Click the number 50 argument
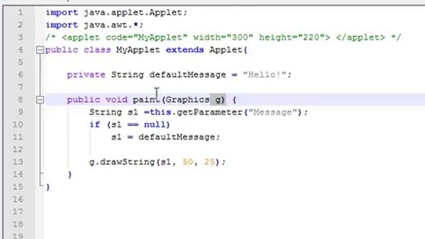425x239 pixels. point(187,162)
